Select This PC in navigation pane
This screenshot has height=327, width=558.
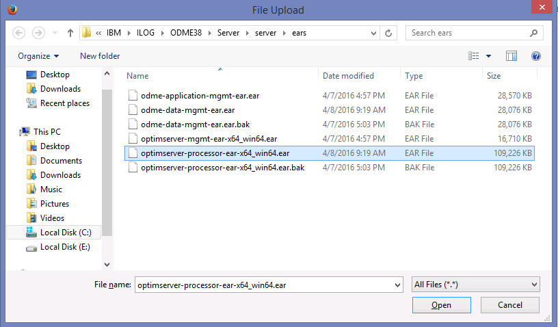pos(47,131)
